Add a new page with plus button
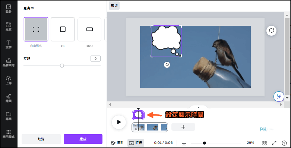The height and width of the screenshot is (148, 291). [x=183, y=127]
